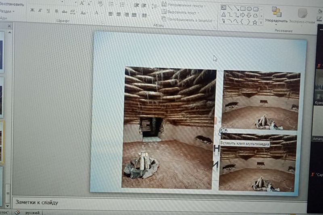Image resolution: width=323 pixels, height=215 pixels.
Task: Toggle italic formatting (К button)
Action: (40, 11)
